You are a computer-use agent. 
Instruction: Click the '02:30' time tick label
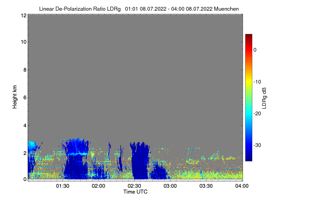135,186
